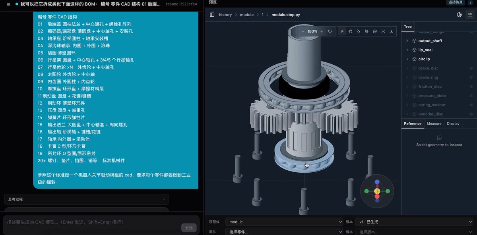This screenshot has height=235, width=477.
Task: Click the output_shaft cube icon
Action: [x=414, y=41]
